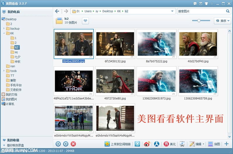Rotate image counterclockwise
The width and height of the screenshot is (233, 154).
pos(58,144)
